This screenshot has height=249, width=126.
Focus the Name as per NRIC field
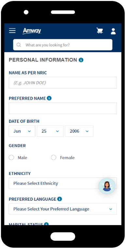(63, 83)
